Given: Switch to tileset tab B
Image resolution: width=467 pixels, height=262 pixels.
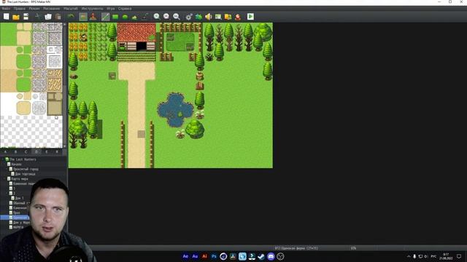Looking at the screenshot, I should click(x=16, y=152).
